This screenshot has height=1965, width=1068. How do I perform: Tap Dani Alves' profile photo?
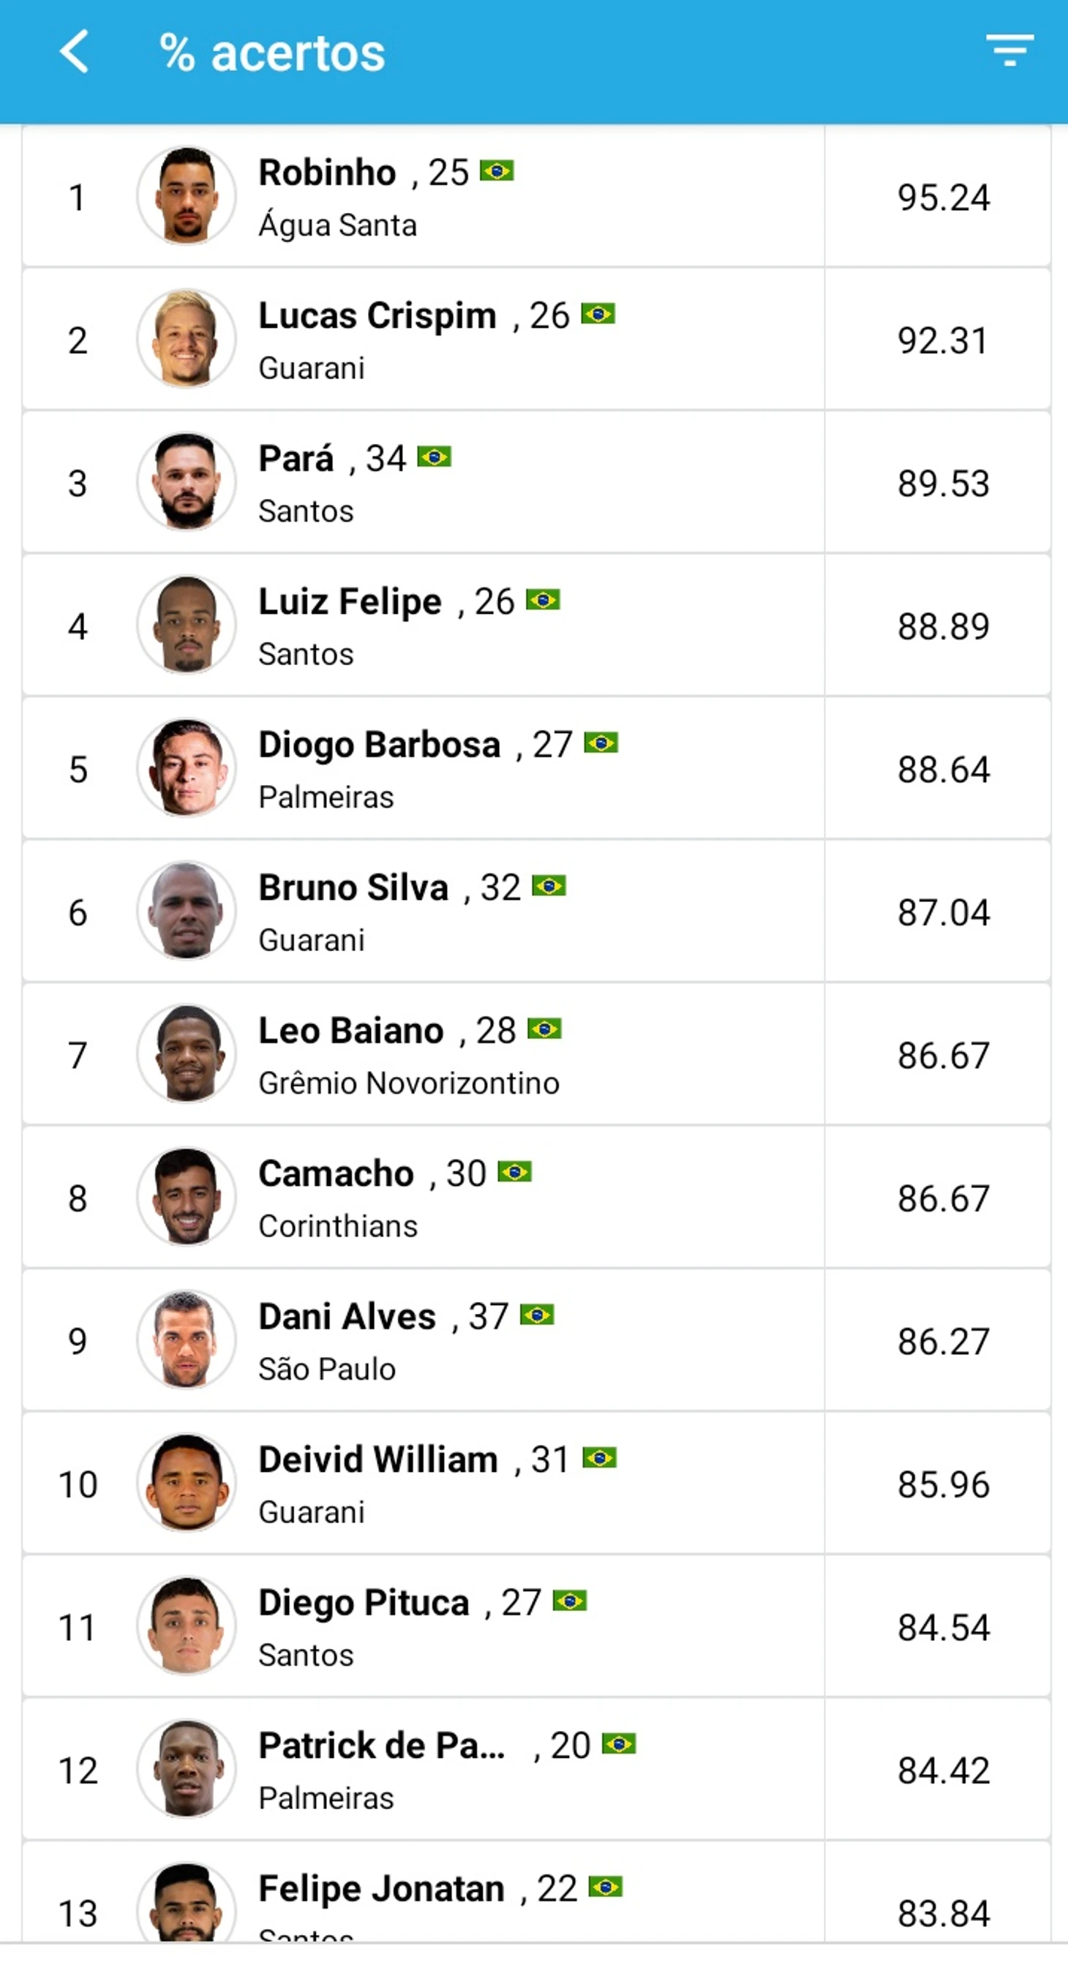[x=186, y=1340]
